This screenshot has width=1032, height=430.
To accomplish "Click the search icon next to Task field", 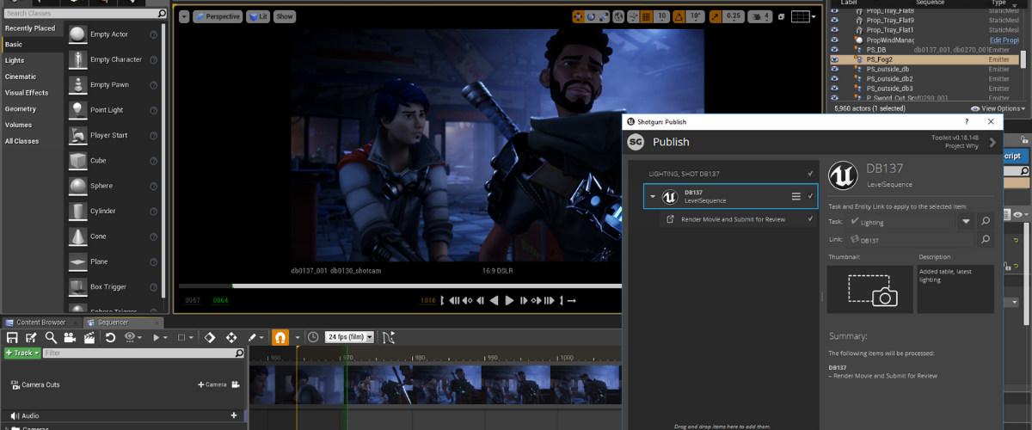I will click(x=986, y=222).
